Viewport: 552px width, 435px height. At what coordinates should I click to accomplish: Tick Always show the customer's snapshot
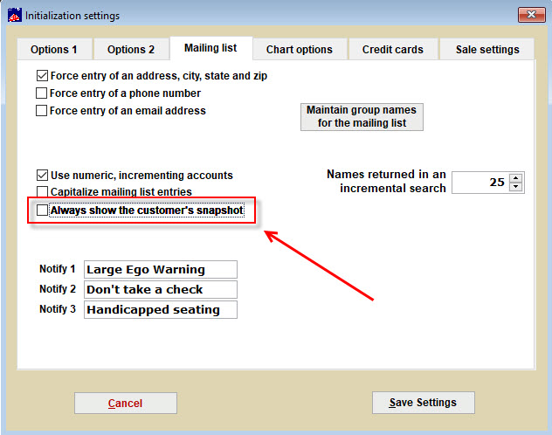click(x=42, y=211)
